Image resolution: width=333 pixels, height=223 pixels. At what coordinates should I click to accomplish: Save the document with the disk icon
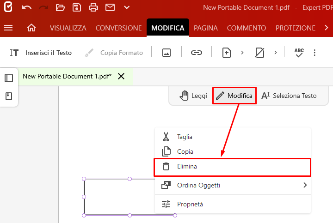pos(77,8)
